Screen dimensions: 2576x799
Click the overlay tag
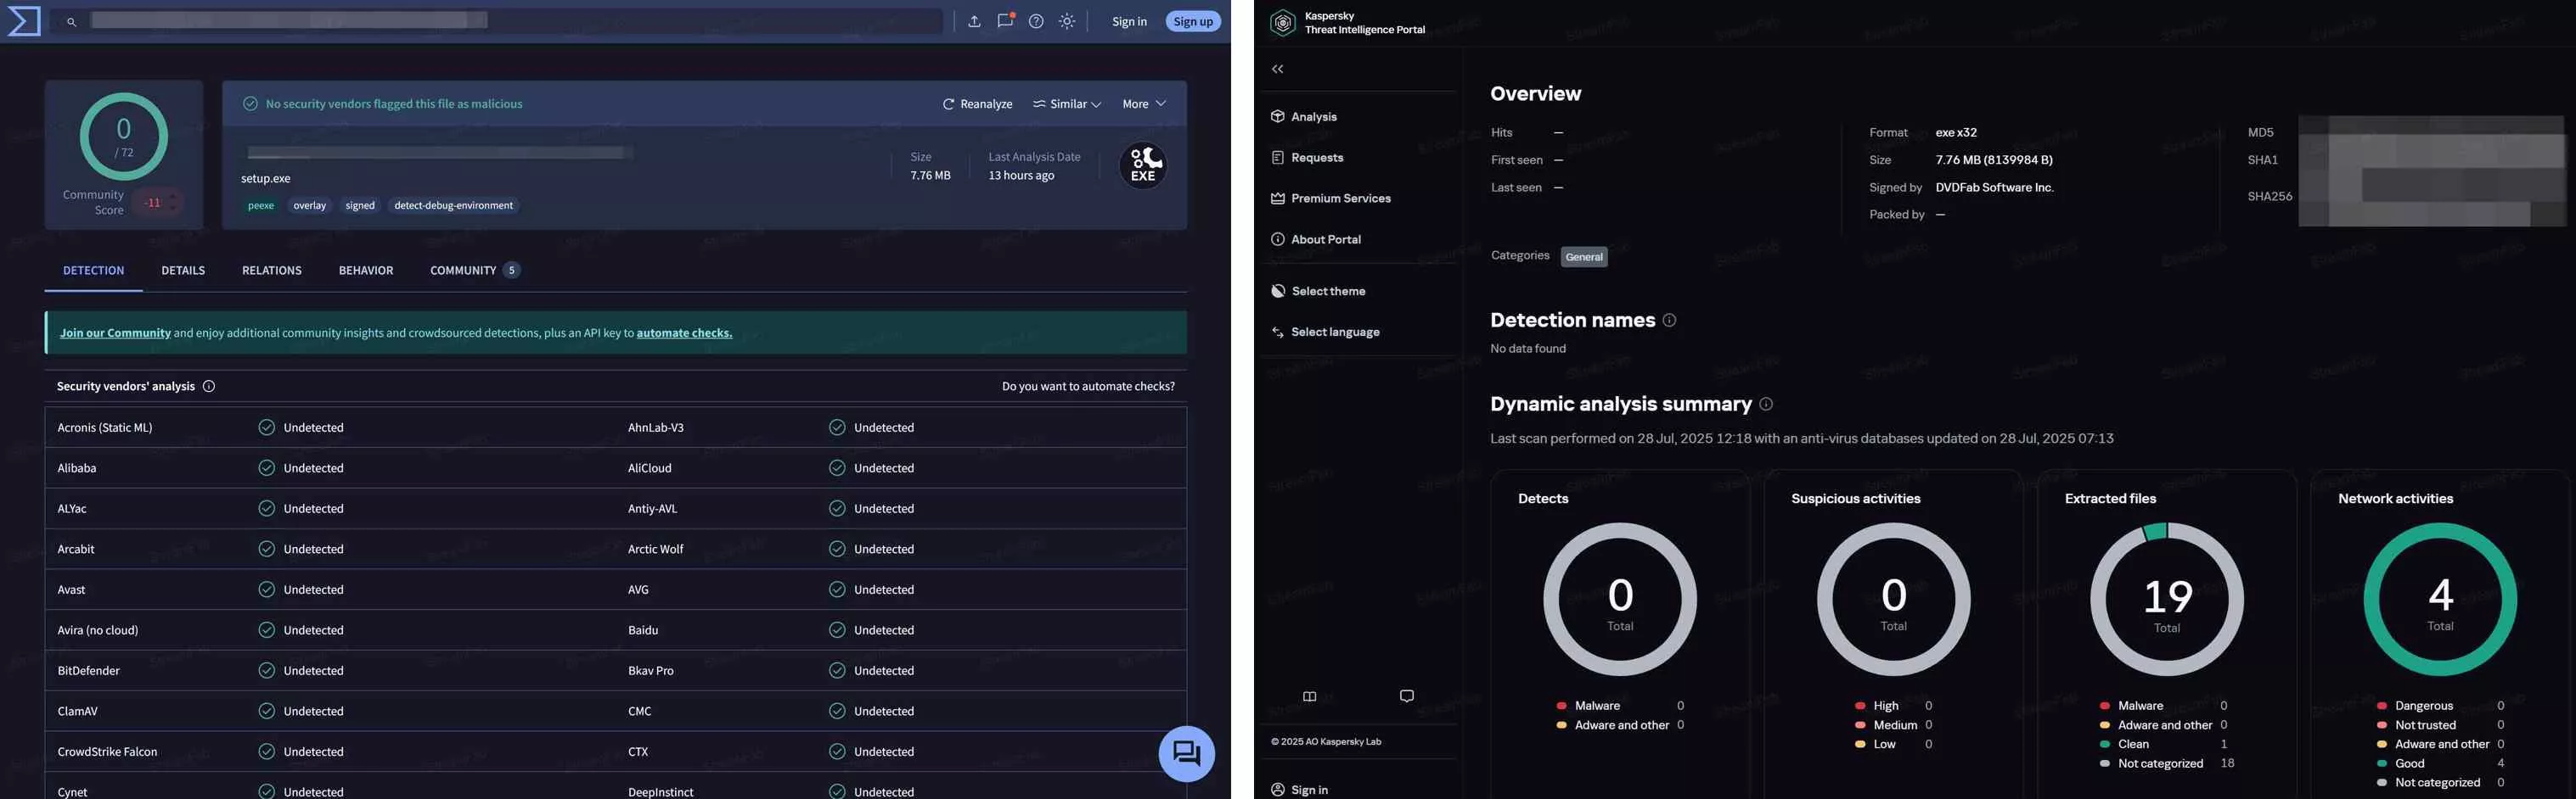(310, 206)
